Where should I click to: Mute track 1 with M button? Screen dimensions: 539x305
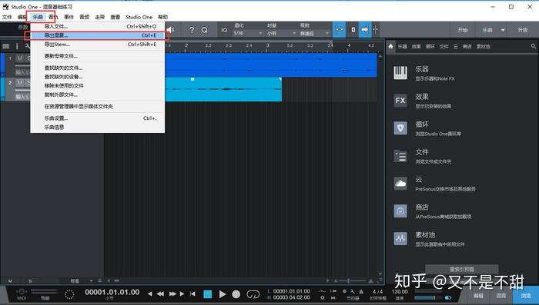click(19, 58)
